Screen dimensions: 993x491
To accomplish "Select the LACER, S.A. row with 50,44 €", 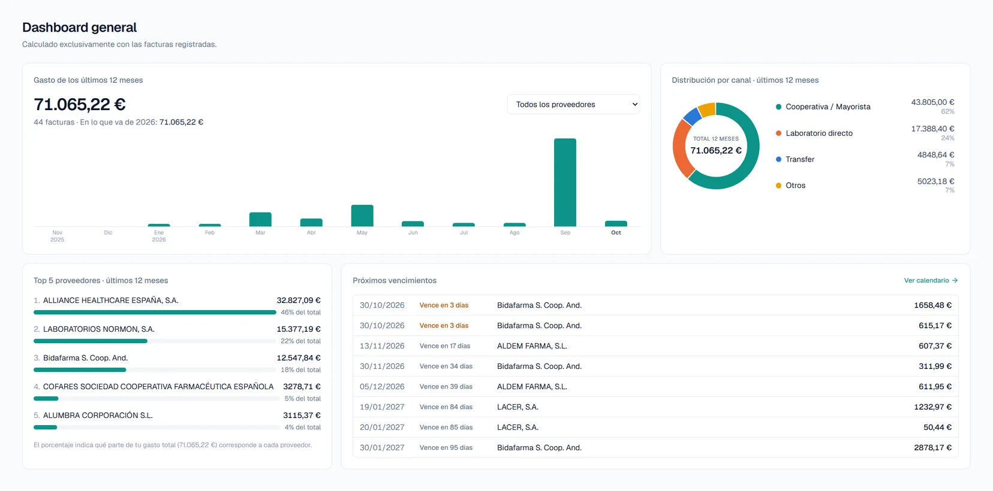I will (655, 428).
